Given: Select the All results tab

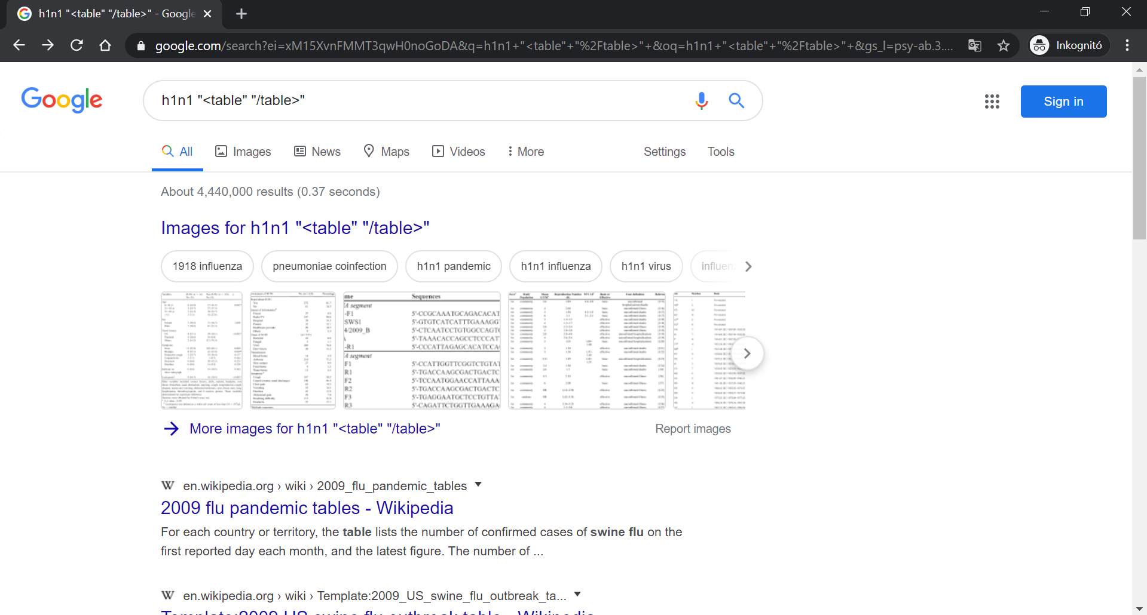Looking at the screenshot, I should 178,152.
